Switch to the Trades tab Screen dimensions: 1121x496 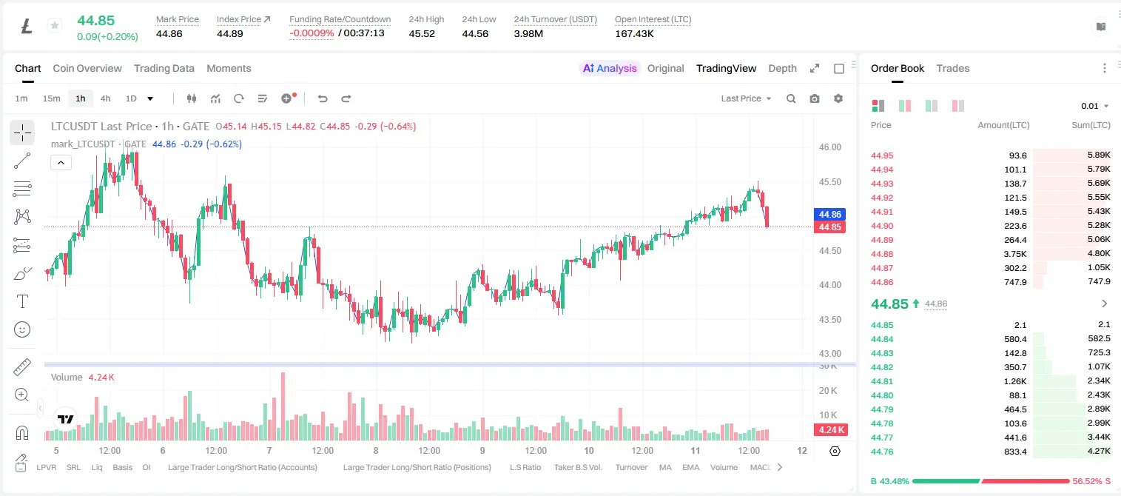953,68
